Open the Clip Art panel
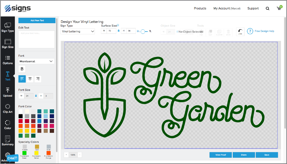The height and width of the screenshot is (164, 287). pyautogui.click(x=8, y=108)
